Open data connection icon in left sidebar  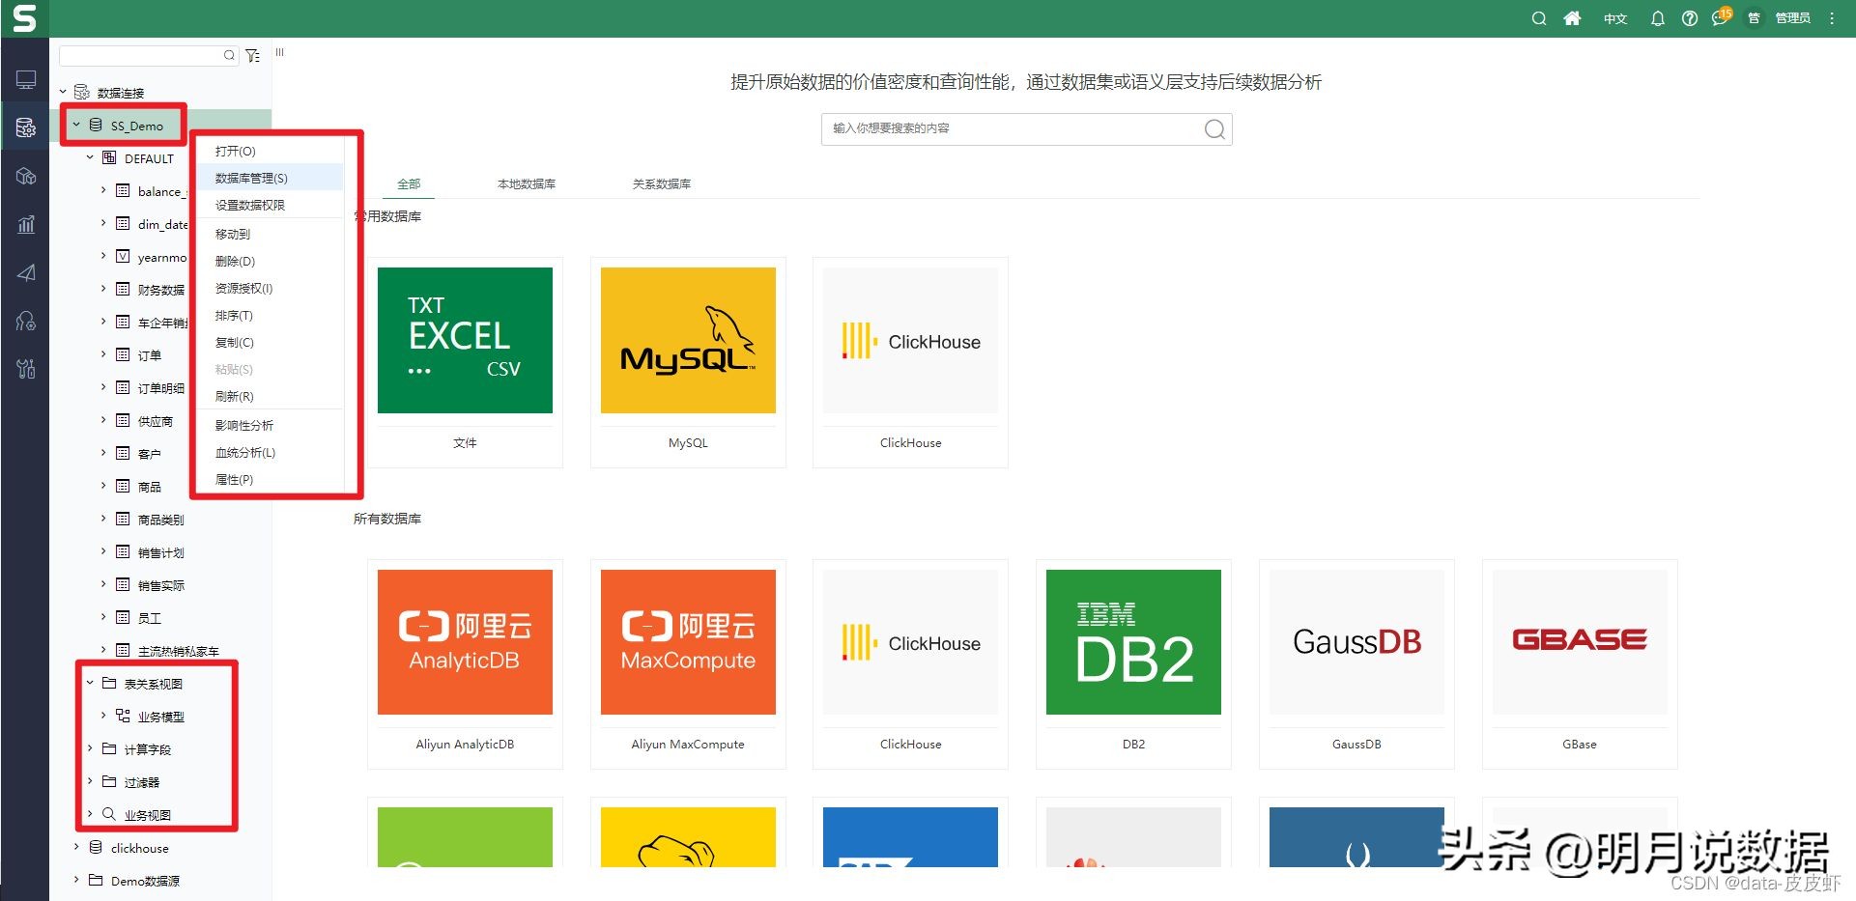point(26,127)
